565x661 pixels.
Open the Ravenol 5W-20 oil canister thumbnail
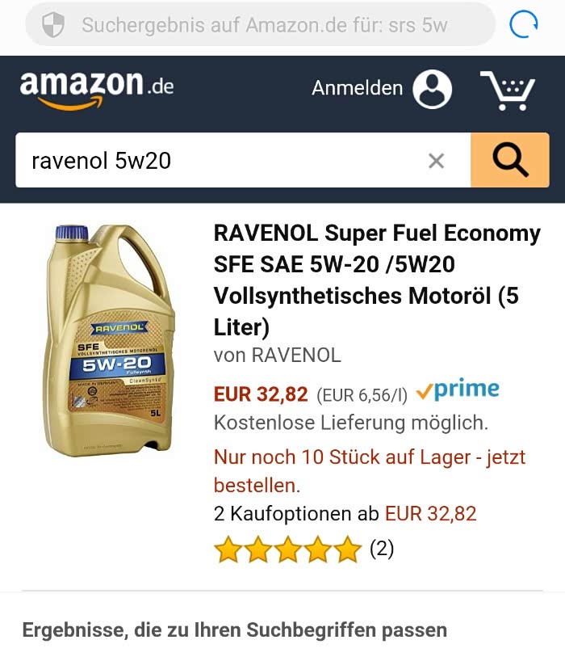tap(108, 340)
